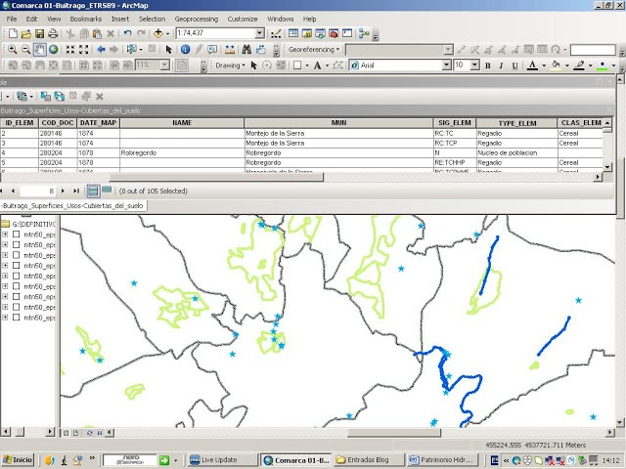Click the Inicio start button

18,459
